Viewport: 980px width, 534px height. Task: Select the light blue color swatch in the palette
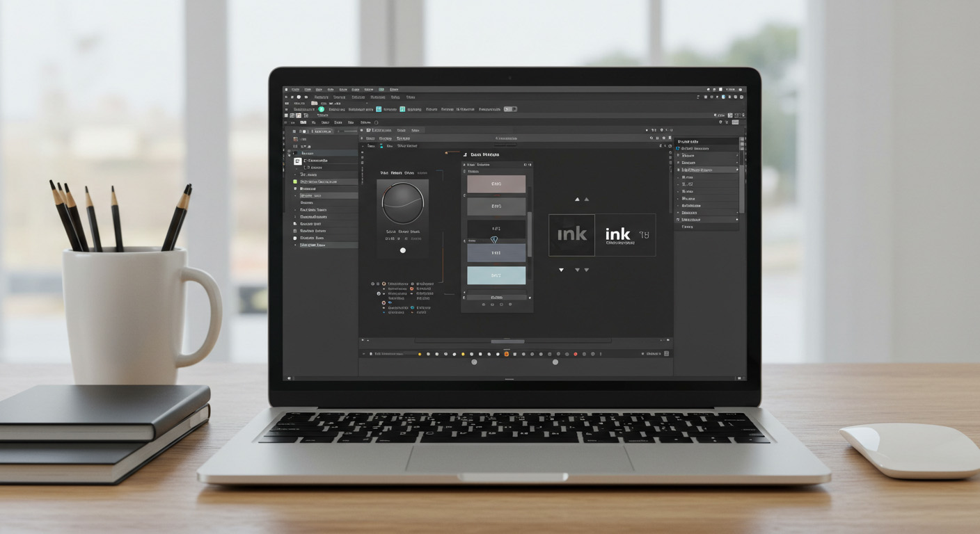pyautogui.click(x=496, y=274)
